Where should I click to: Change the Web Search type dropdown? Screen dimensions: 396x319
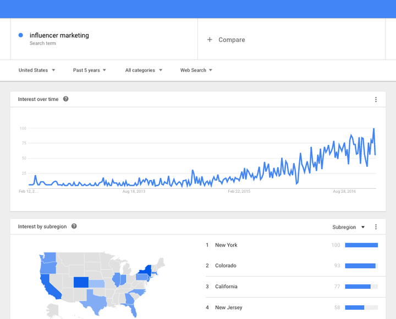point(196,70)
